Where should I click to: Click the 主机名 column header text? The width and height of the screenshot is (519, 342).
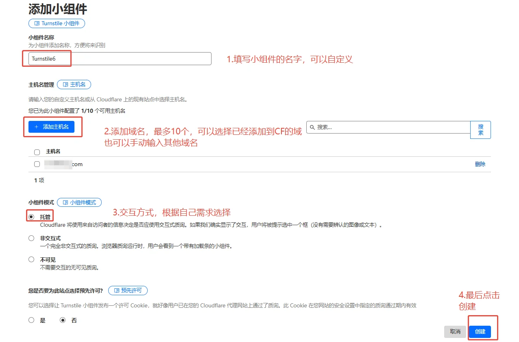[53, 151]
